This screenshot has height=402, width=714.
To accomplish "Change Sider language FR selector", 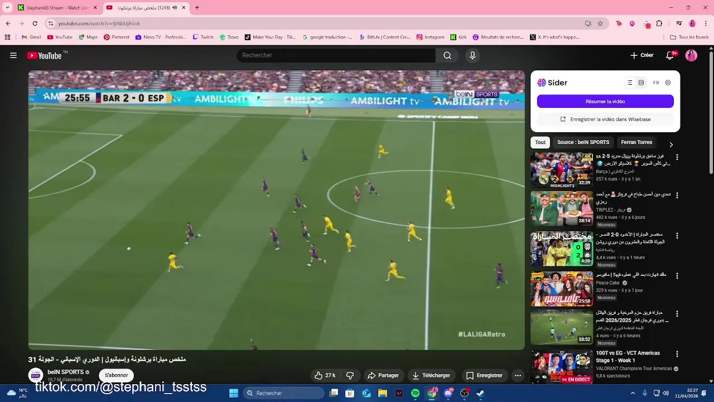I will (656, 83).
